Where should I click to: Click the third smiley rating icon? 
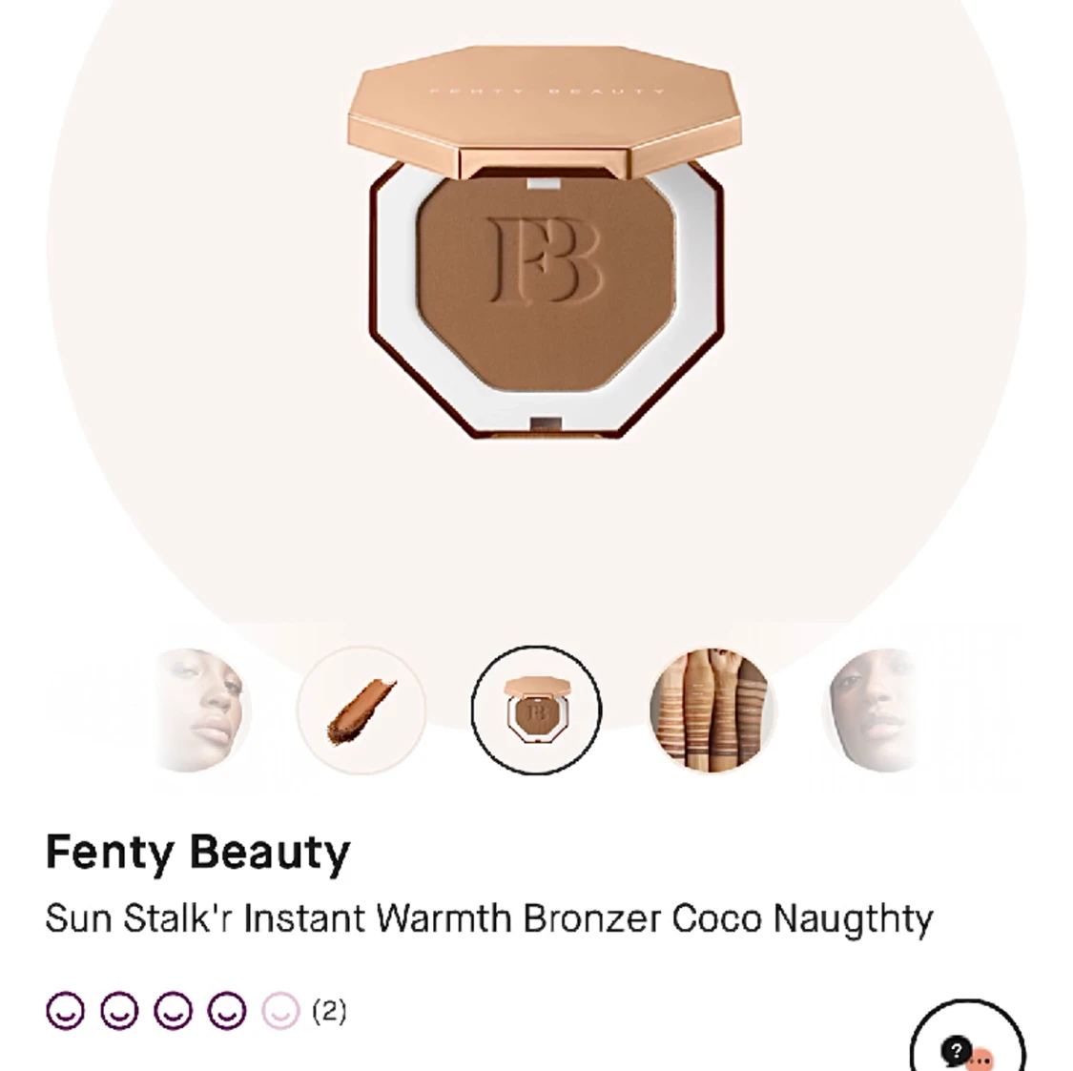(174, 1011)
